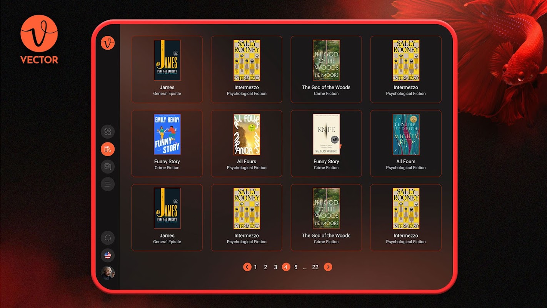
Task: Click 'Crime Fiction' under the Emily Henry book
Action: pos(167,168)
